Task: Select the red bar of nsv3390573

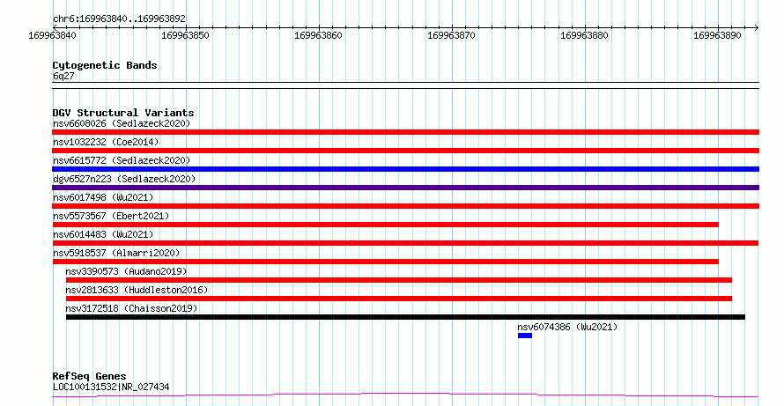Action: [399, 280]
